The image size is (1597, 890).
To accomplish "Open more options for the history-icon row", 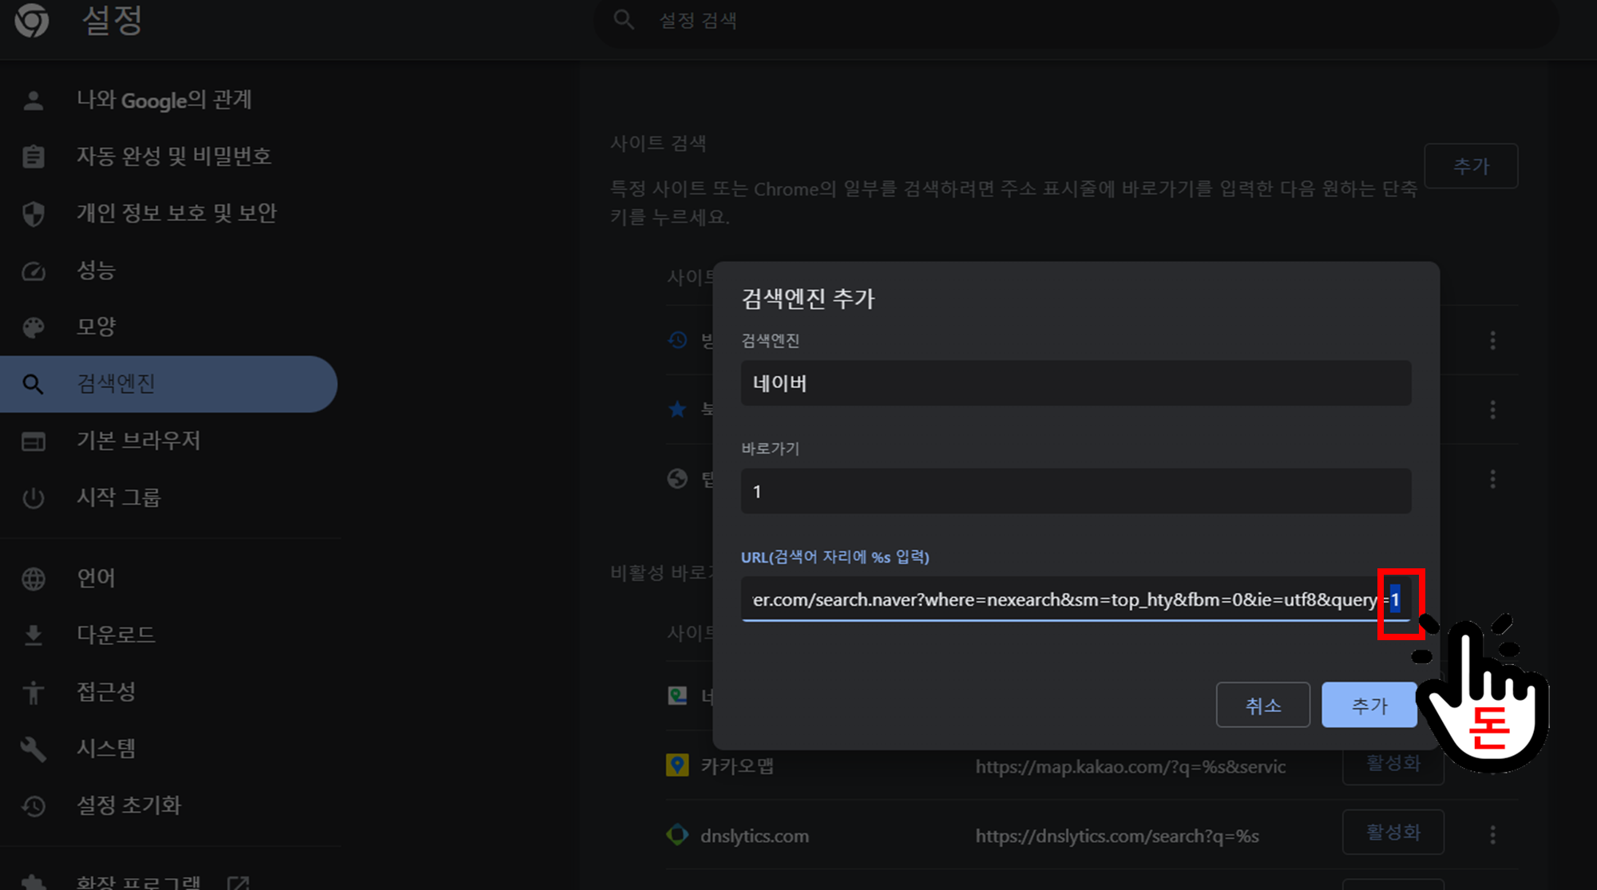I will [x=1492, y=341].
